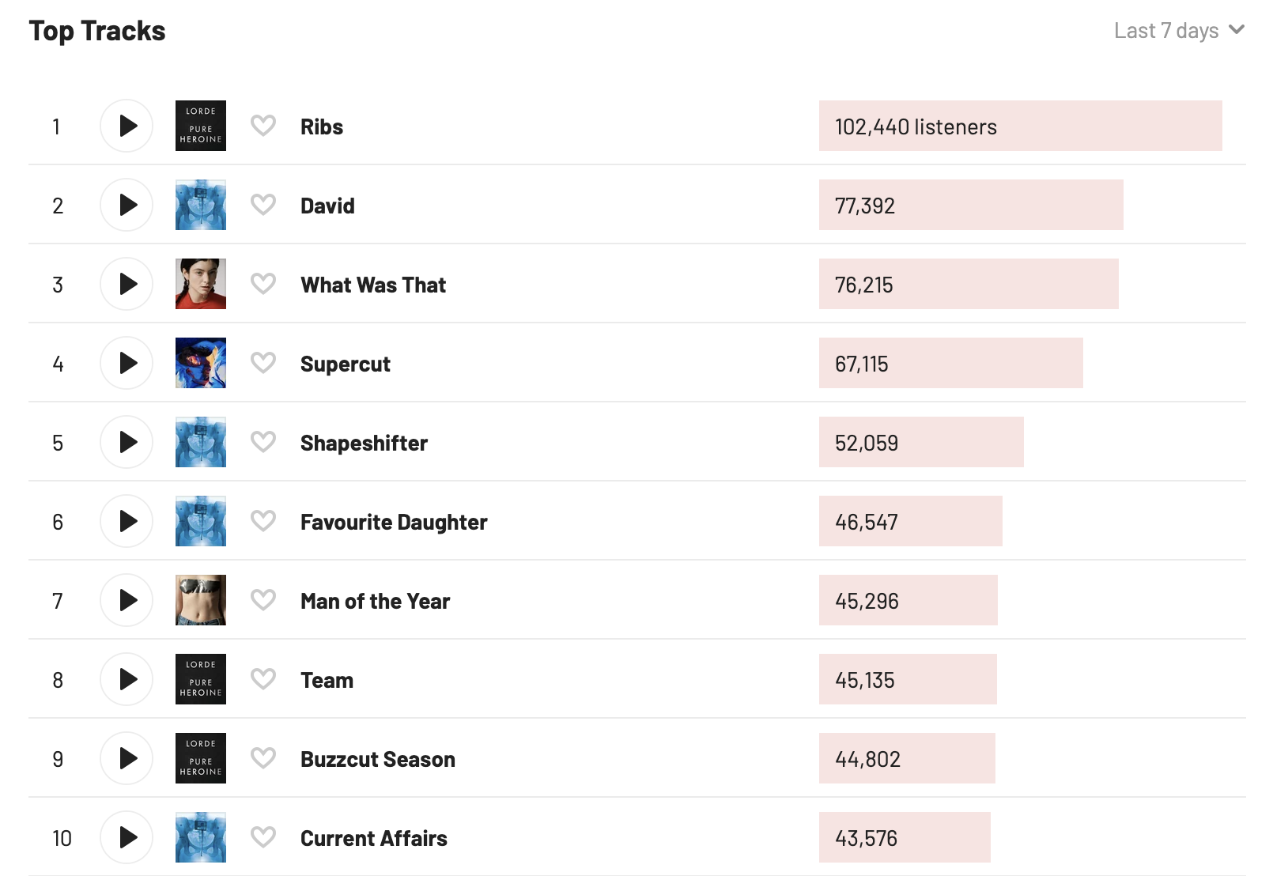
Task: Toggle the heart for Shapeshifter
Action: click(x=263, y=442)
